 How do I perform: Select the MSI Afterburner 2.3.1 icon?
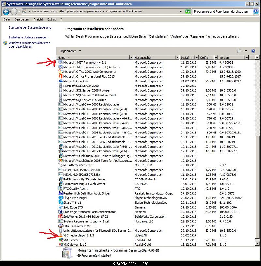[61, 165]
